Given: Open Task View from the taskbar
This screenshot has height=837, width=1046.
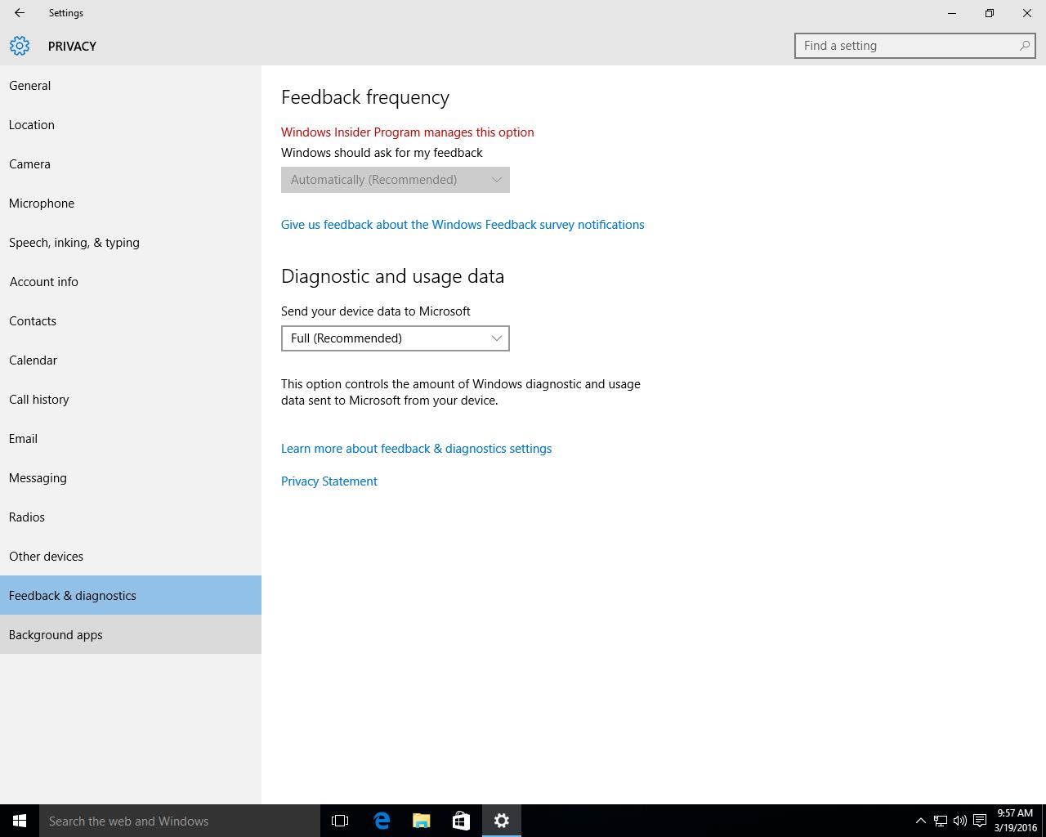Looking at the screenshot, I should [x=340, y=821].
